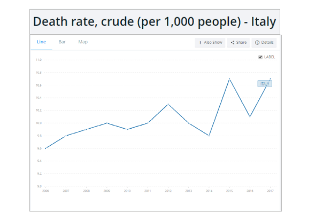Image resolution: width=331 pixels, height=219 pixels.
Task: Click the info icon beside Details
Action: click(x=257, y=42)
